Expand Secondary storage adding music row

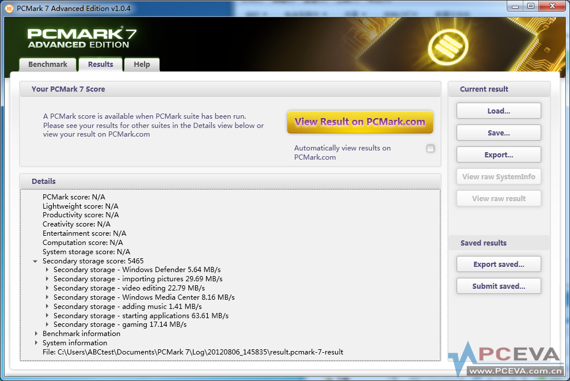coord(47,307)
